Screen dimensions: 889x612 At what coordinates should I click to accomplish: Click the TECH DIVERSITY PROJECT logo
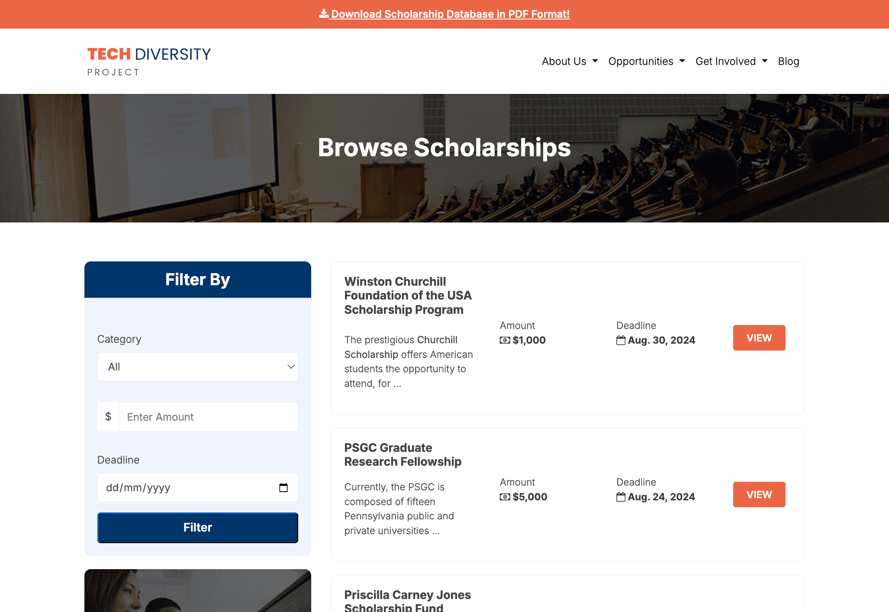[x=148, y=61]
